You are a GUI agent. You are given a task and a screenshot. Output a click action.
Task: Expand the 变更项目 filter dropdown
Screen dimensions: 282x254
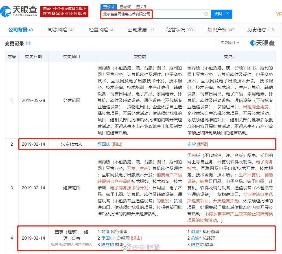click(229, 43)
